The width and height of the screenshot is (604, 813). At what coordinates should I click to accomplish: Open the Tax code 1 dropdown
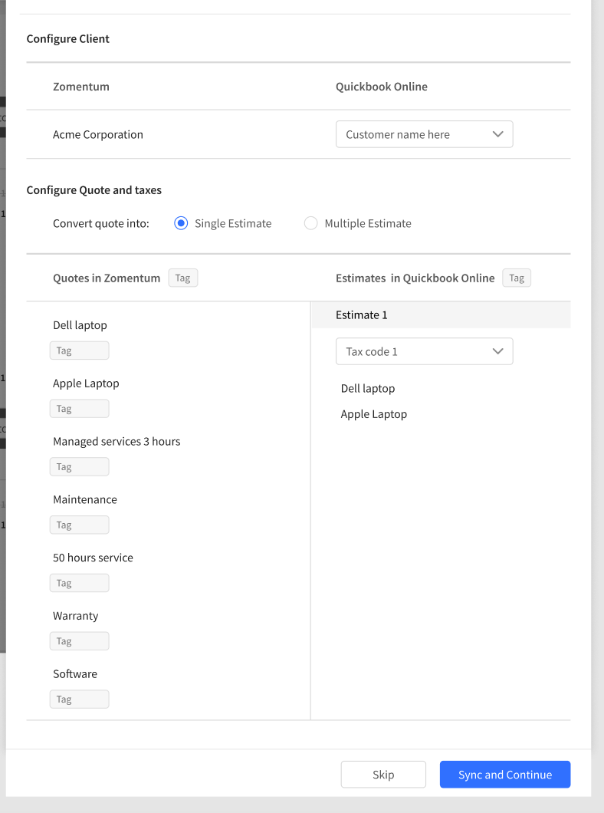424,351
